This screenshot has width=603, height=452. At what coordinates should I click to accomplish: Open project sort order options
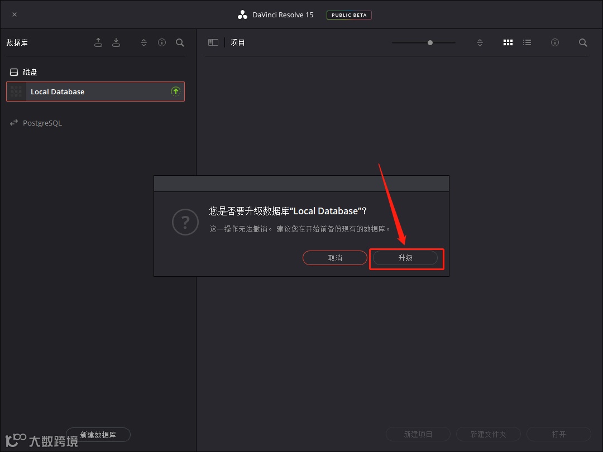(x=480, y=42)
